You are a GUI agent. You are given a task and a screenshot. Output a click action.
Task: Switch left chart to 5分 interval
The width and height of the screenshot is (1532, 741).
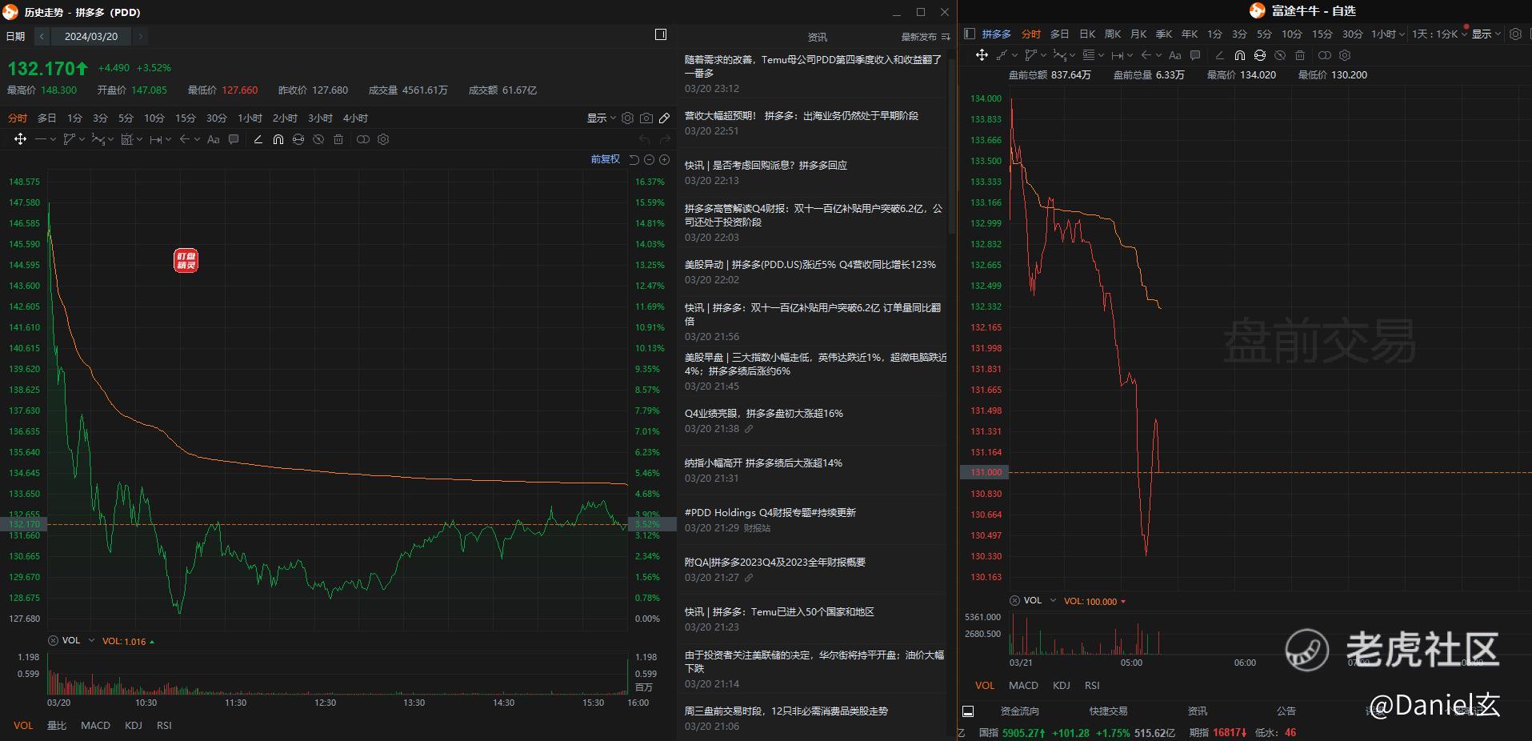(126, 118)
